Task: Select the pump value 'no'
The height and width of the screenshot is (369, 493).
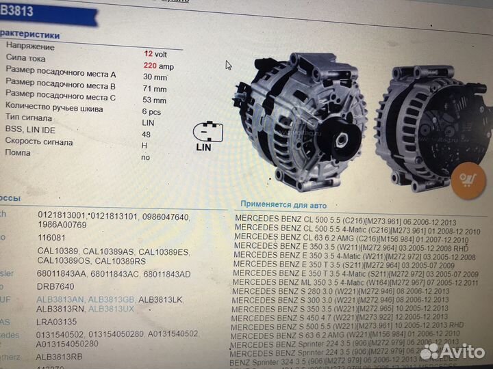Action: pos(145,157)
